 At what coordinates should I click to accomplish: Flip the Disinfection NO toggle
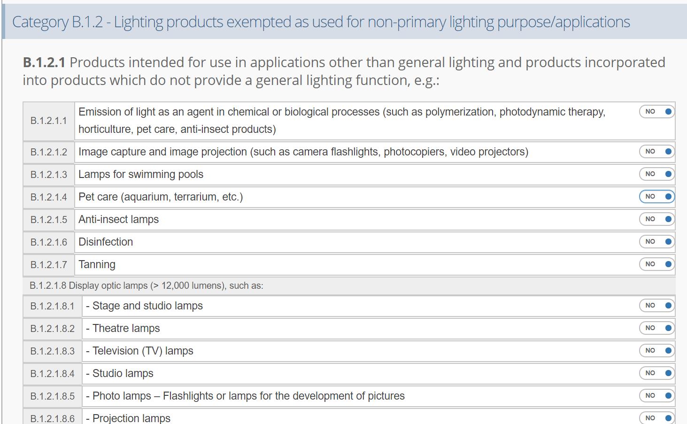pyautogui.click(x=656, y=242)
